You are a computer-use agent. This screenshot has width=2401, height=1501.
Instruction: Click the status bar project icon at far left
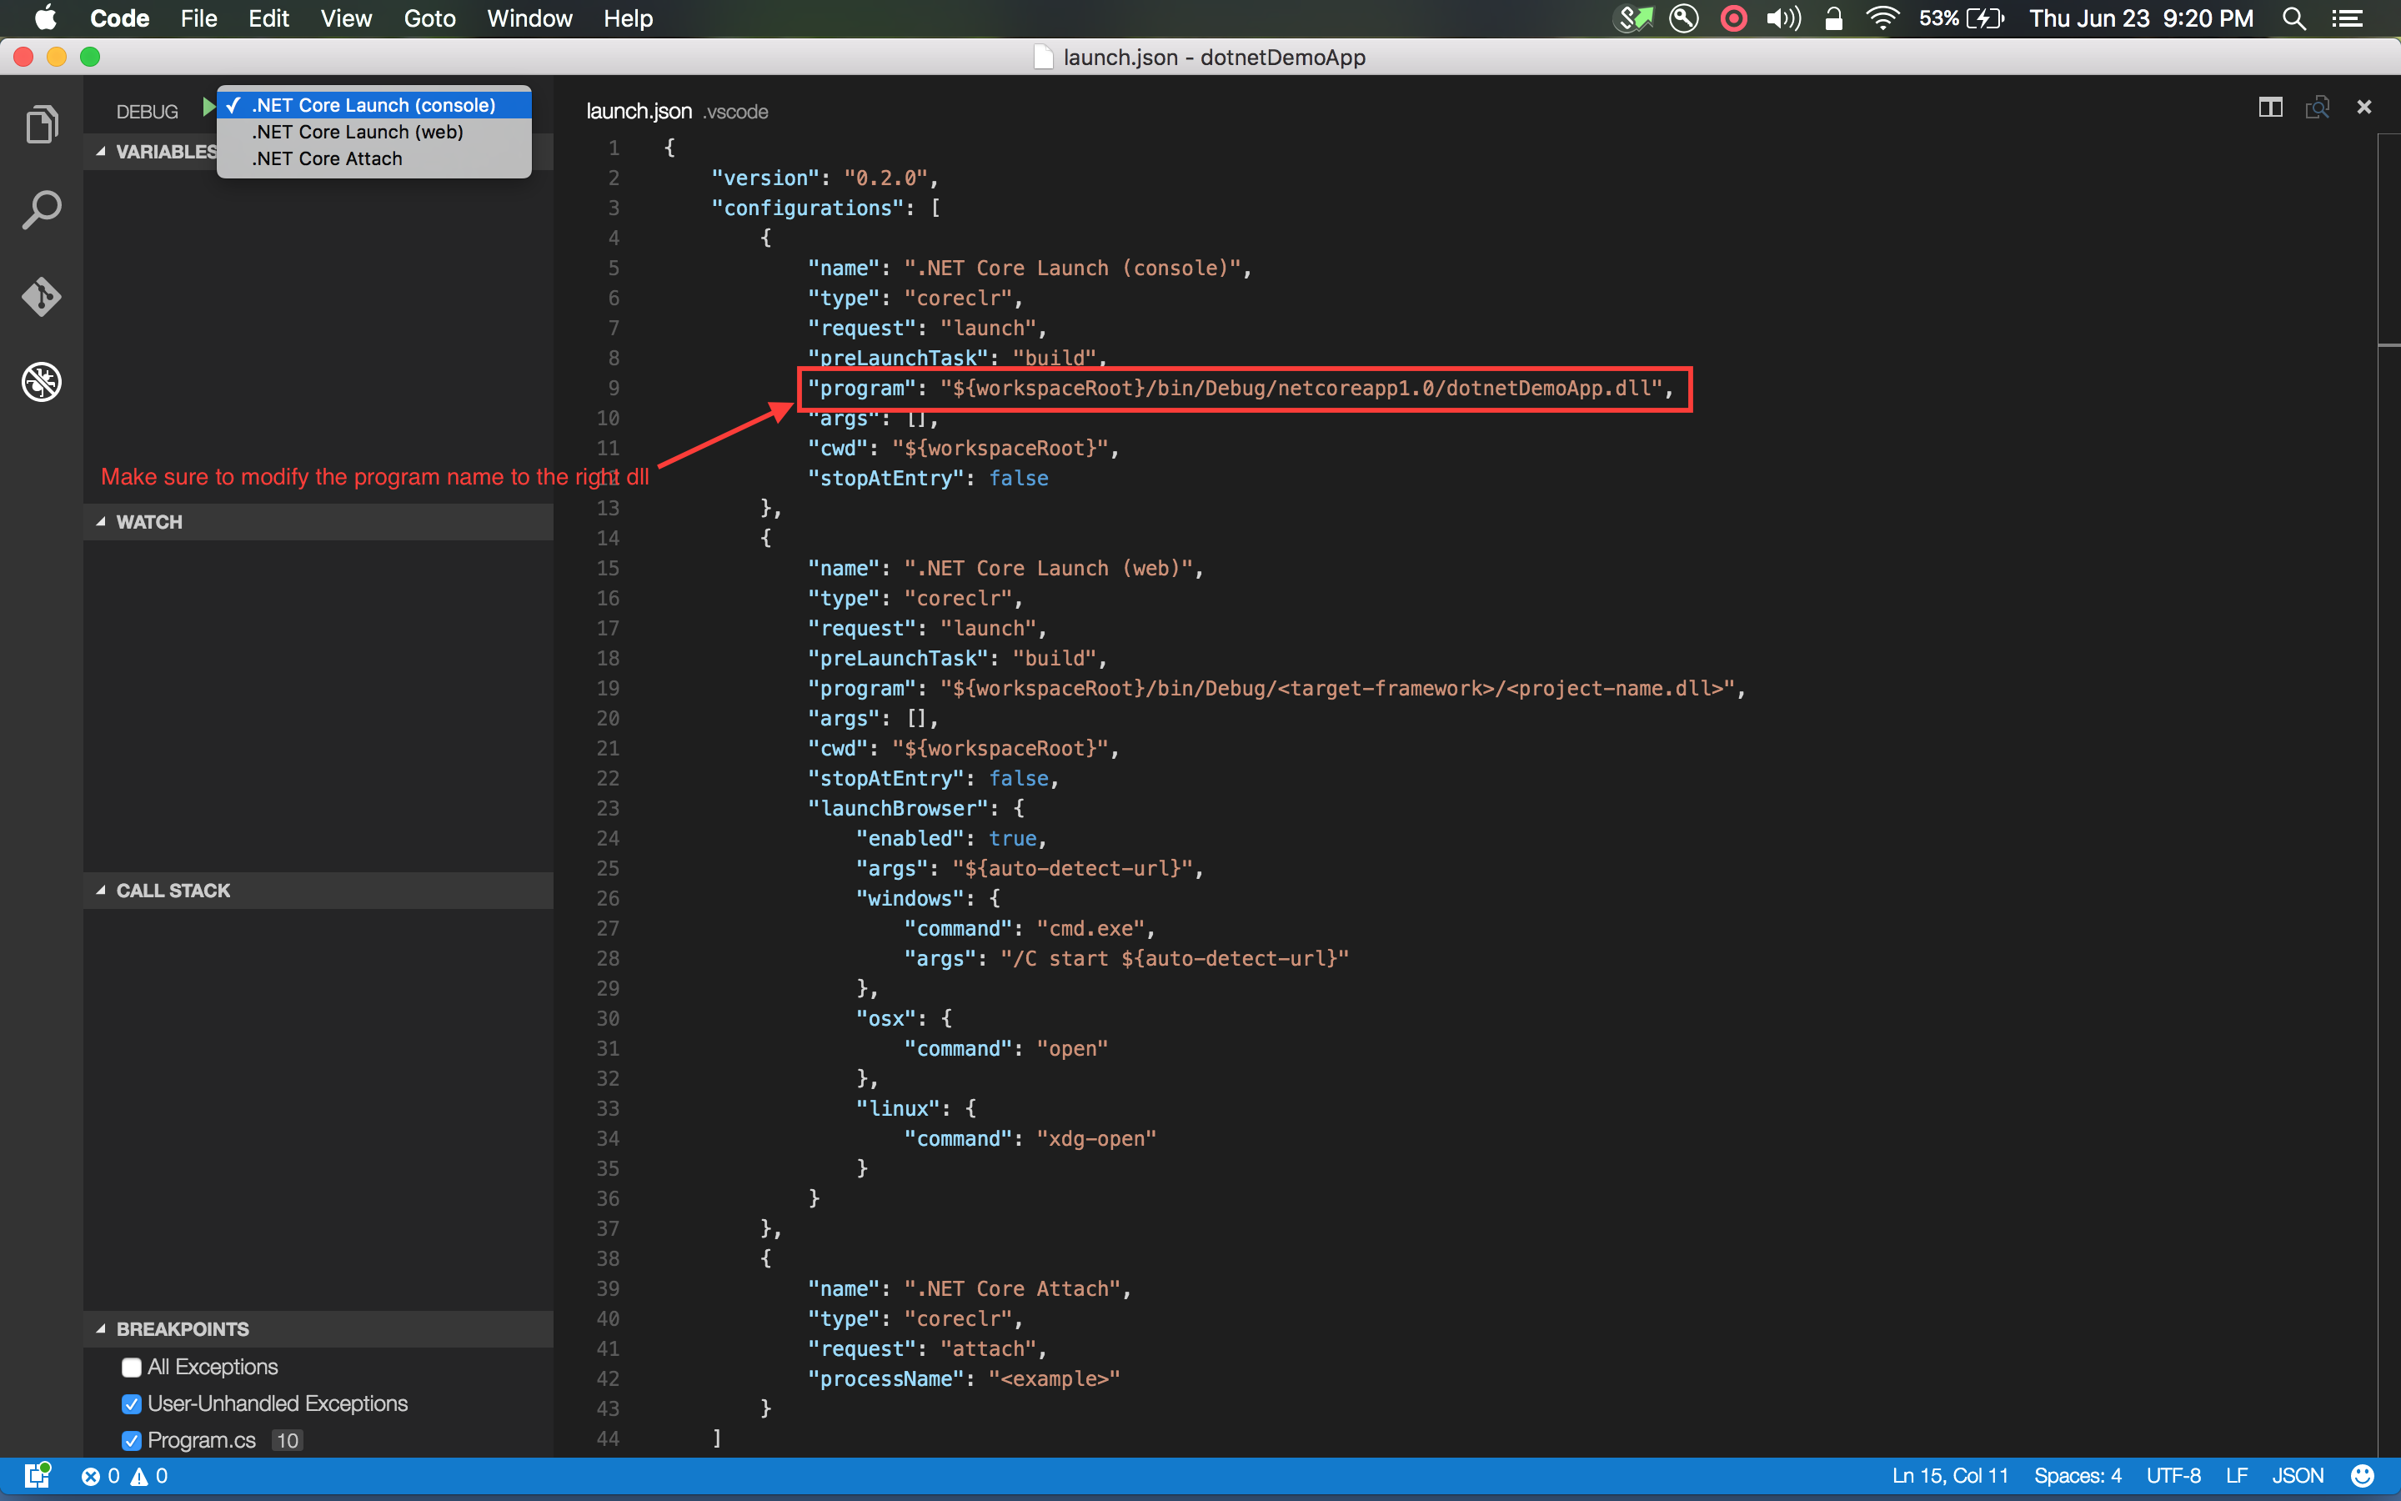(x=37, y=1475)
